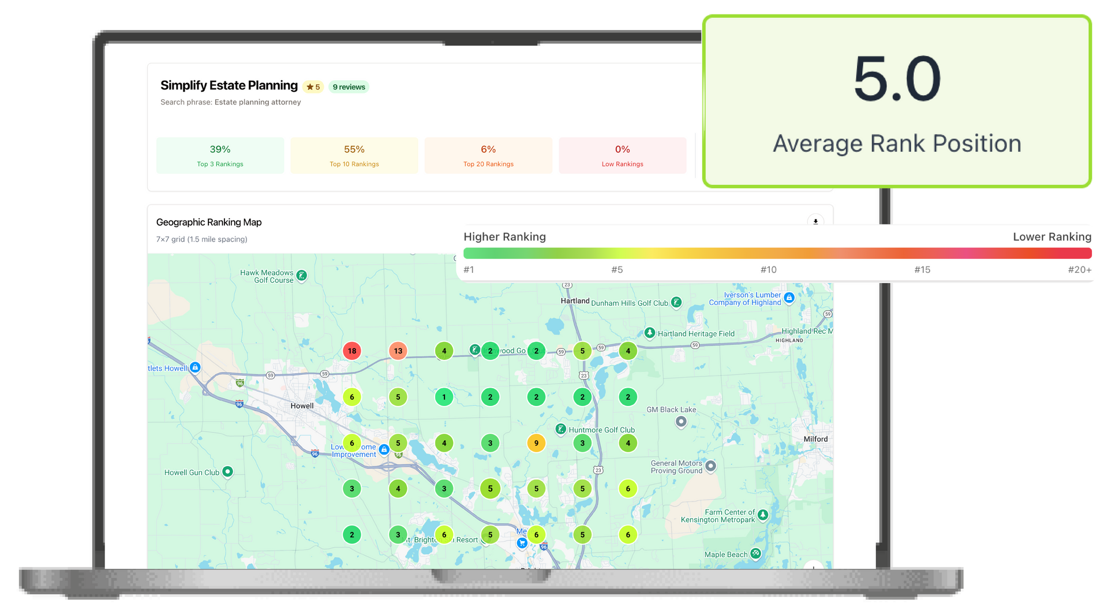
Task: Click the 6% Top 20 Rankings card
Action: pos(488,156)
